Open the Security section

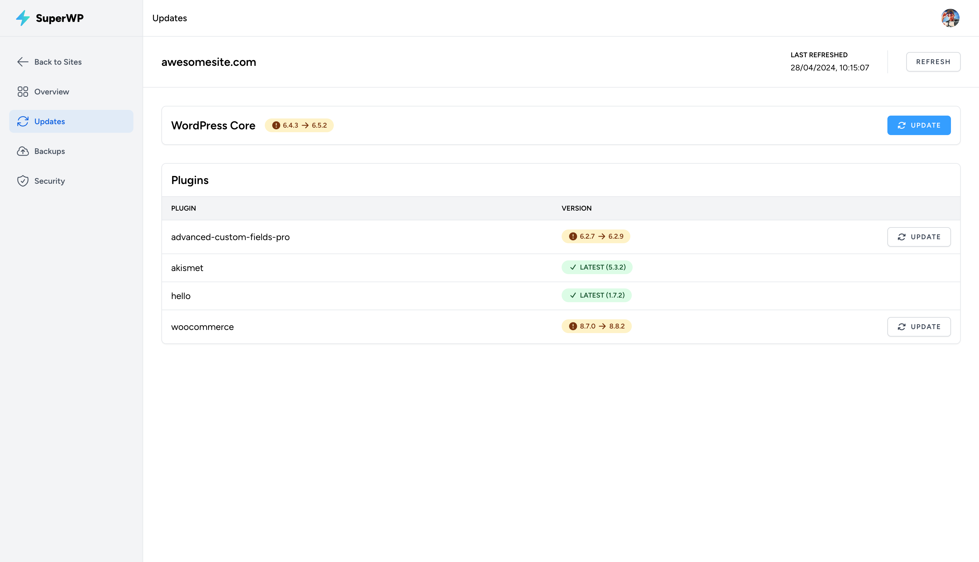tap(71, 181)
